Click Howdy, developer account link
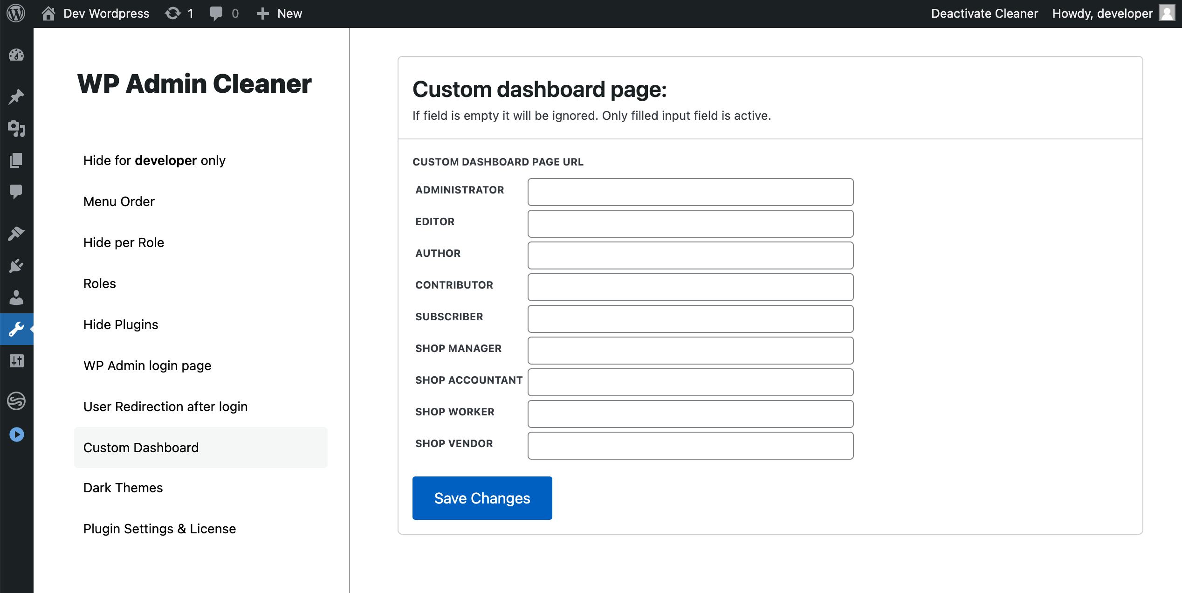This screenshot has width=1182, height=593. 1102,14
